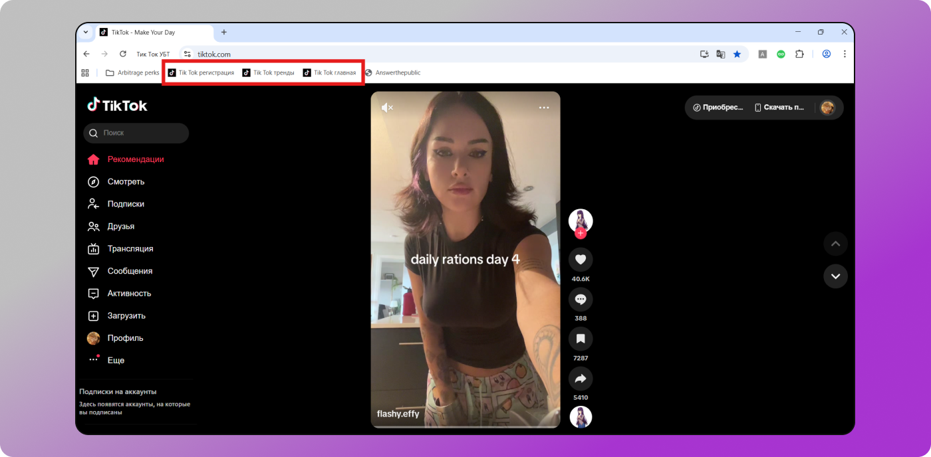
Task: Like the video with heart icon
Action: coord(580,260)
